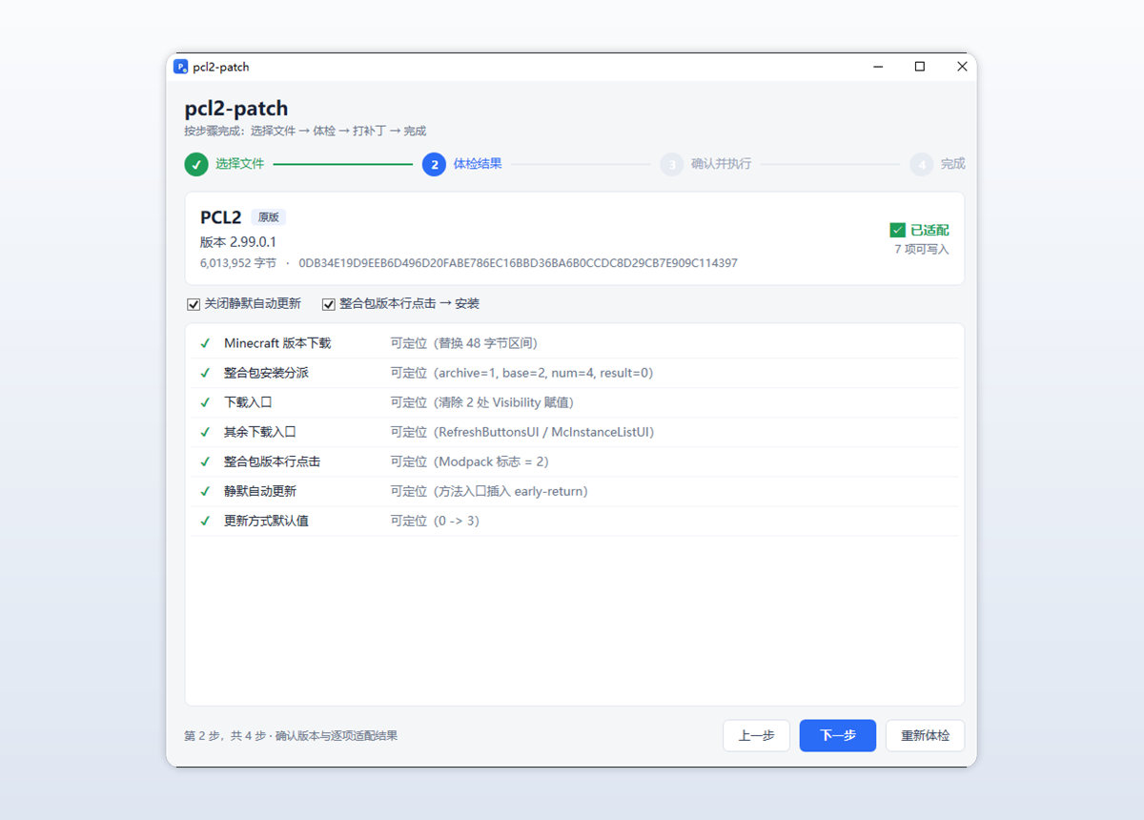The width and height of the screenshot is (1144, 820).
Task: Toggle 整合包版本行点击 → 安装 checkbox
Action: tap(329, 304)
